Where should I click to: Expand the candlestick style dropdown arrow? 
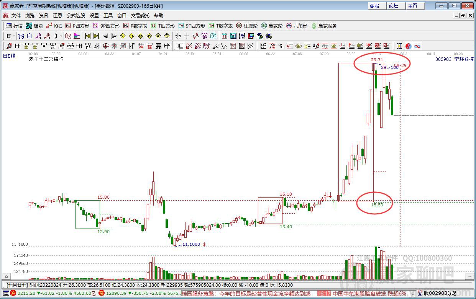tap(61, 36)
